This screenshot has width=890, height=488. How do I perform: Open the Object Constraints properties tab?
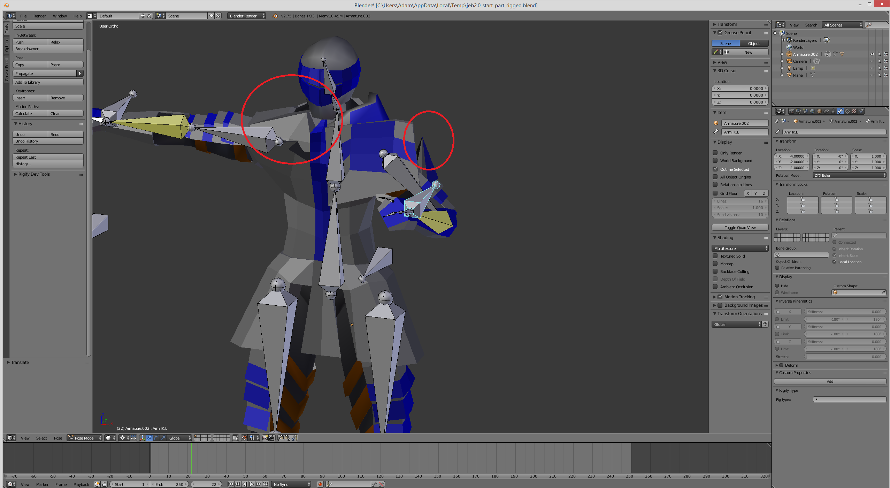pos(826,111)
